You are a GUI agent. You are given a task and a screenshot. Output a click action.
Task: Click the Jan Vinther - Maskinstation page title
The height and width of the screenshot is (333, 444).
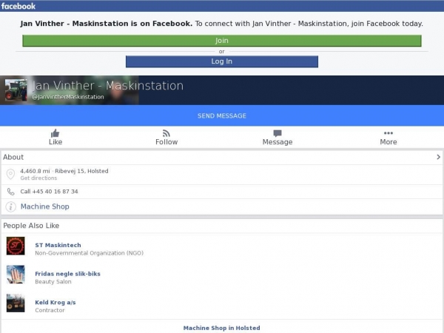click(107, 86)
